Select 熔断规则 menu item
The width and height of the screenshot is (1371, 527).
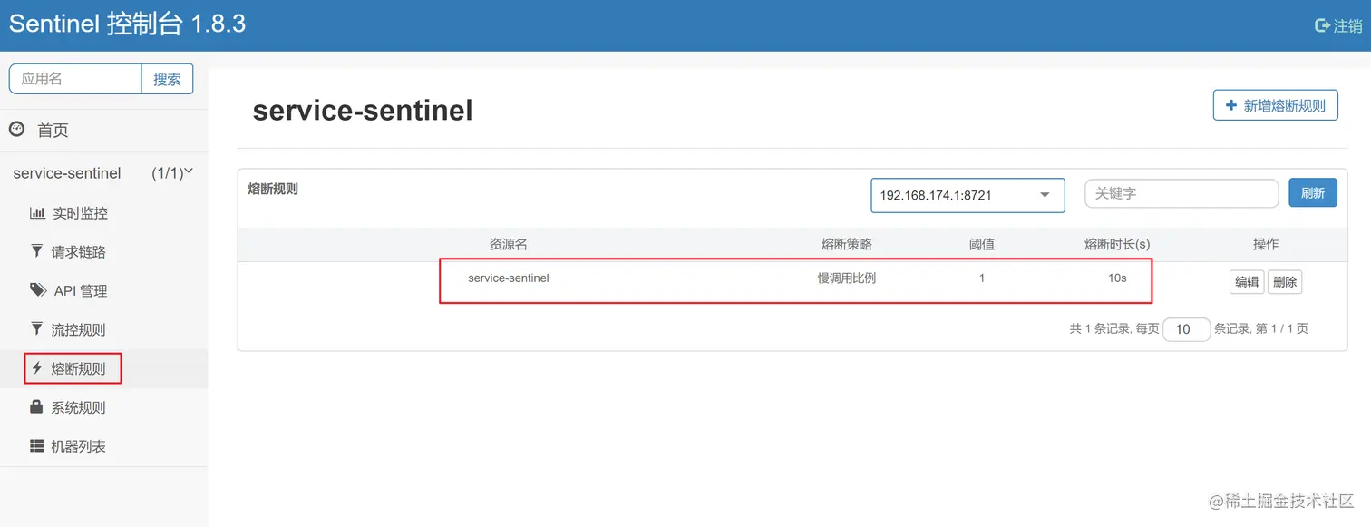79,369
